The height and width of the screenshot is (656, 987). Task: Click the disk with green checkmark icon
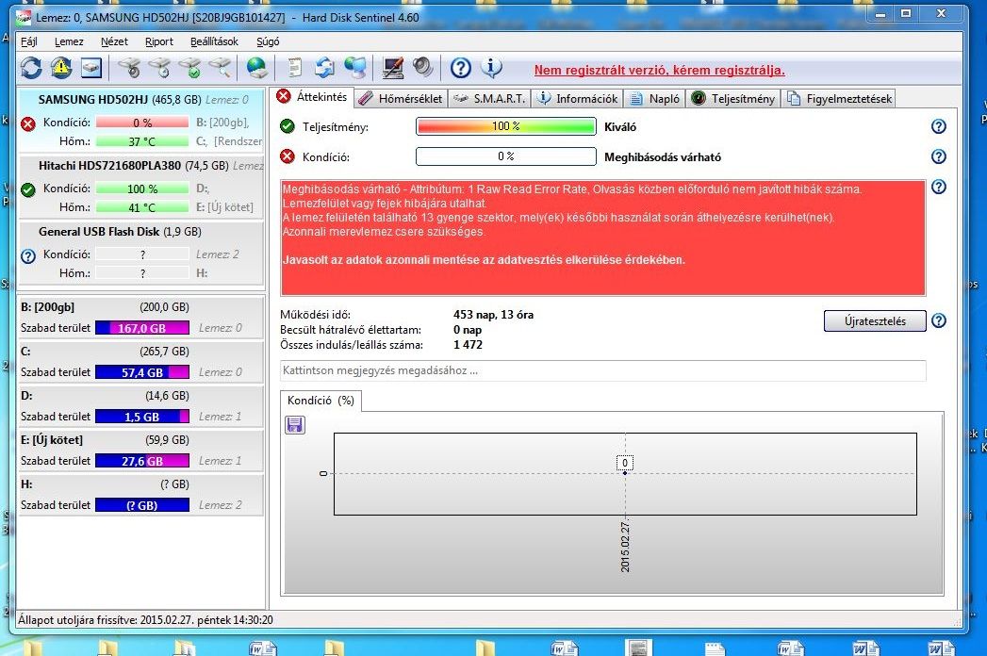tap(190, 67)
